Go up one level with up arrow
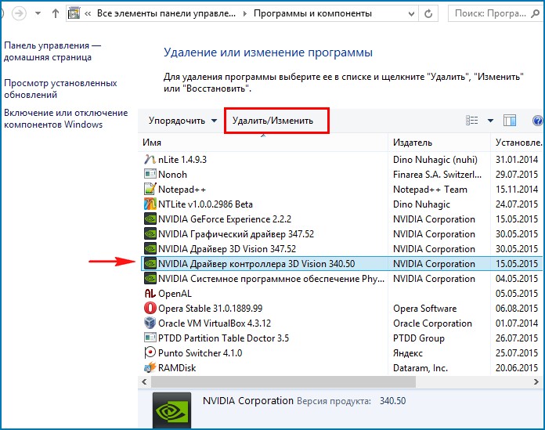The height and width of the screenshot is (430, 545). coord(56,13)
